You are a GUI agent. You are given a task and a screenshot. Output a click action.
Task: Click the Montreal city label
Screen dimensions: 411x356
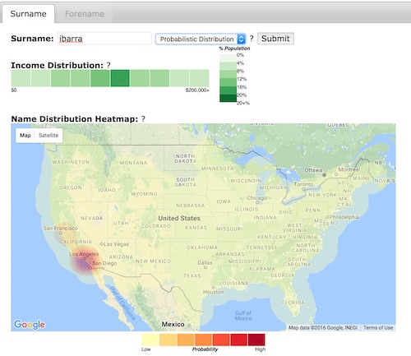349,169
